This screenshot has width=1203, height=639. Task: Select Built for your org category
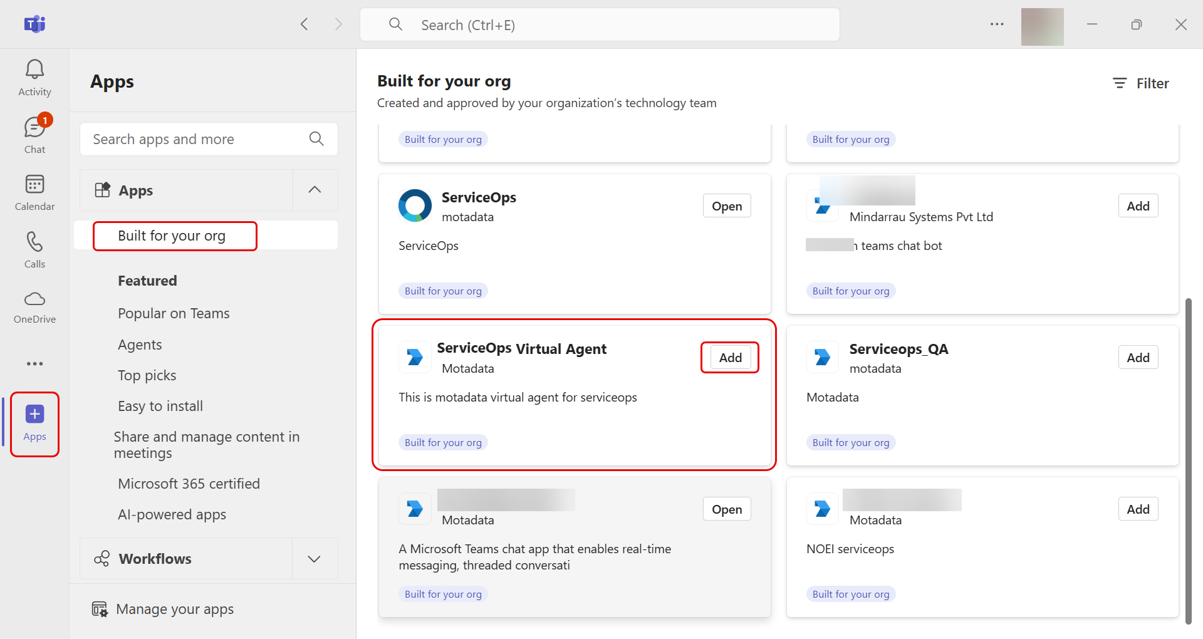[172, 236]
